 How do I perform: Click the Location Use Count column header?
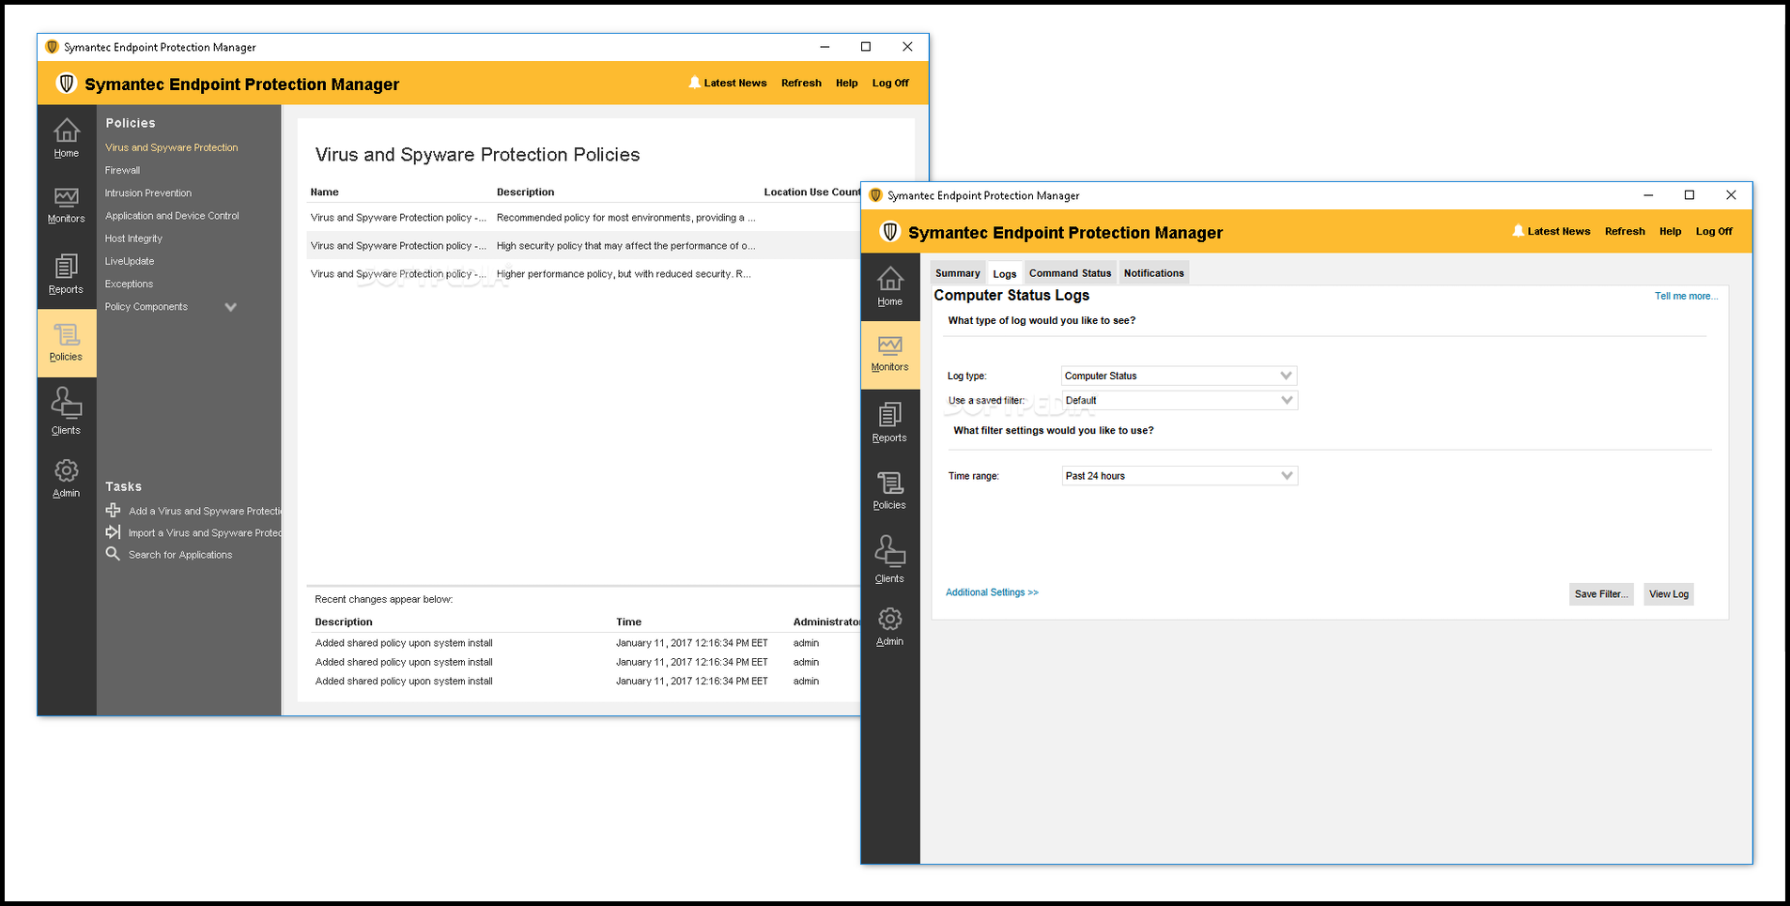click(812, 192)
